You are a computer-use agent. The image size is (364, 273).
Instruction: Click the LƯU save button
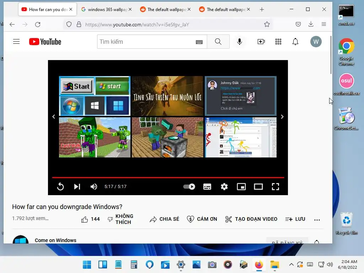click(x=295, y=219)
